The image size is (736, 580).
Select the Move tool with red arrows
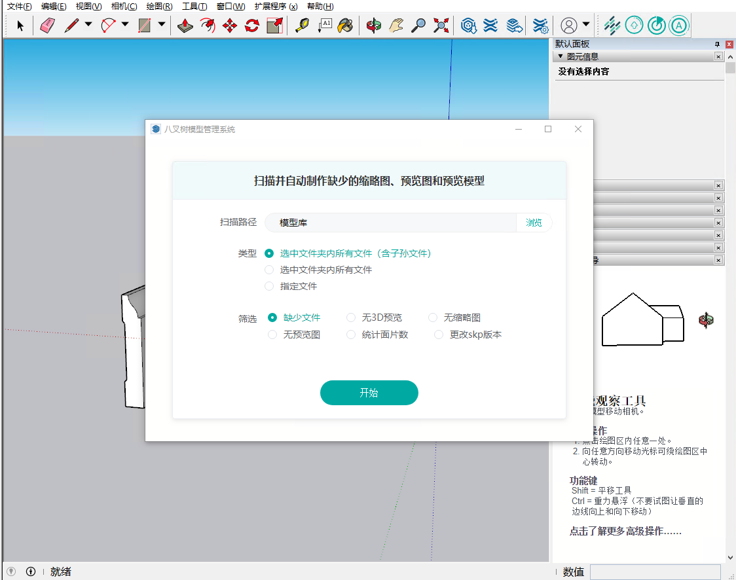tap(230, 26)
